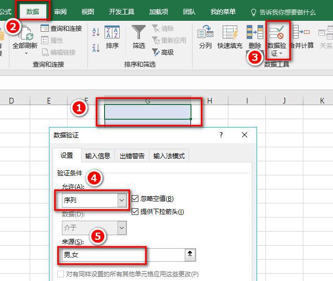Click Consolidate (合并计算)
Image resolution: width=333 pixels, height=281 pixels.
tap(302, 37)
